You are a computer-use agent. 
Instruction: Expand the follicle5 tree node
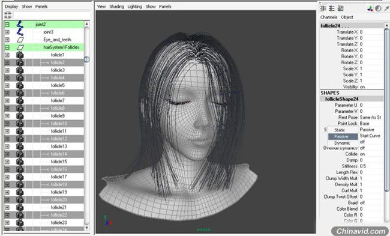(7, 85)
